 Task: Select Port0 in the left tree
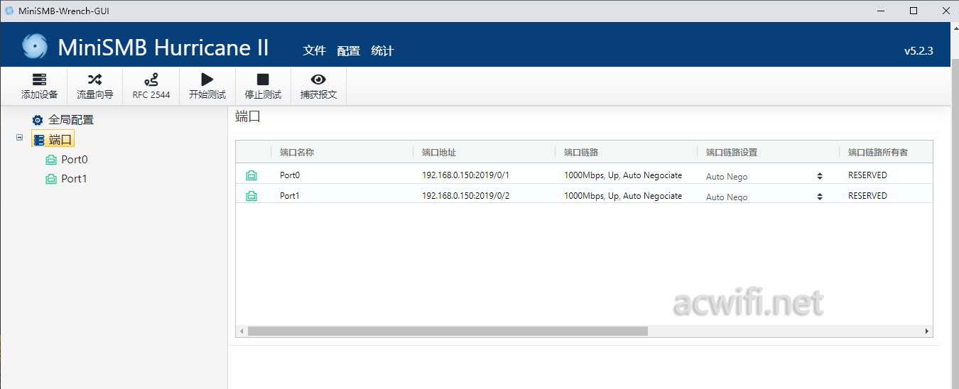point(74,160)
